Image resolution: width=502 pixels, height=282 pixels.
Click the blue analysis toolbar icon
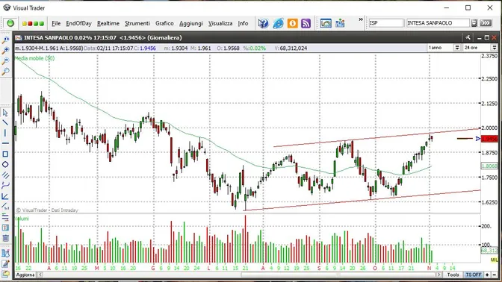(x=340, y=23)
